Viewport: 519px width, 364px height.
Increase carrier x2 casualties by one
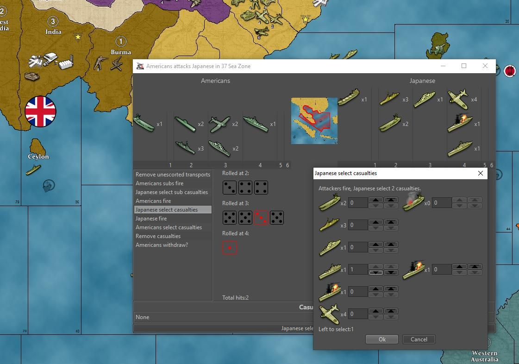(375, 200)
